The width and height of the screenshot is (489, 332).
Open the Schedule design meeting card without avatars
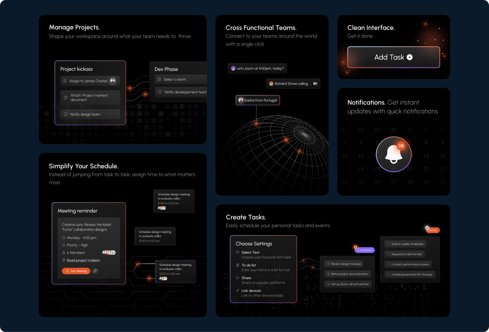[x=155, y=236]
